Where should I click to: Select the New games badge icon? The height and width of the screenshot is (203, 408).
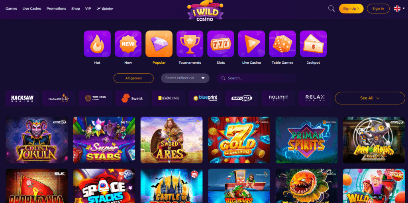[128, 44]
